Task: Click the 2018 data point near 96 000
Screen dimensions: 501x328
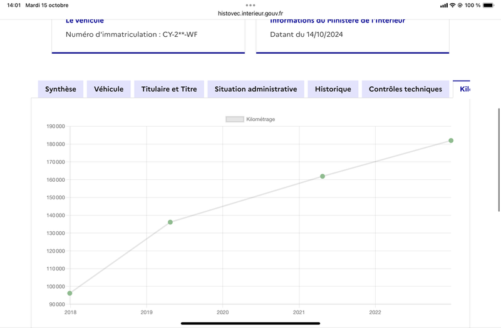Action: pyautogui.click(x=70, y=293)
